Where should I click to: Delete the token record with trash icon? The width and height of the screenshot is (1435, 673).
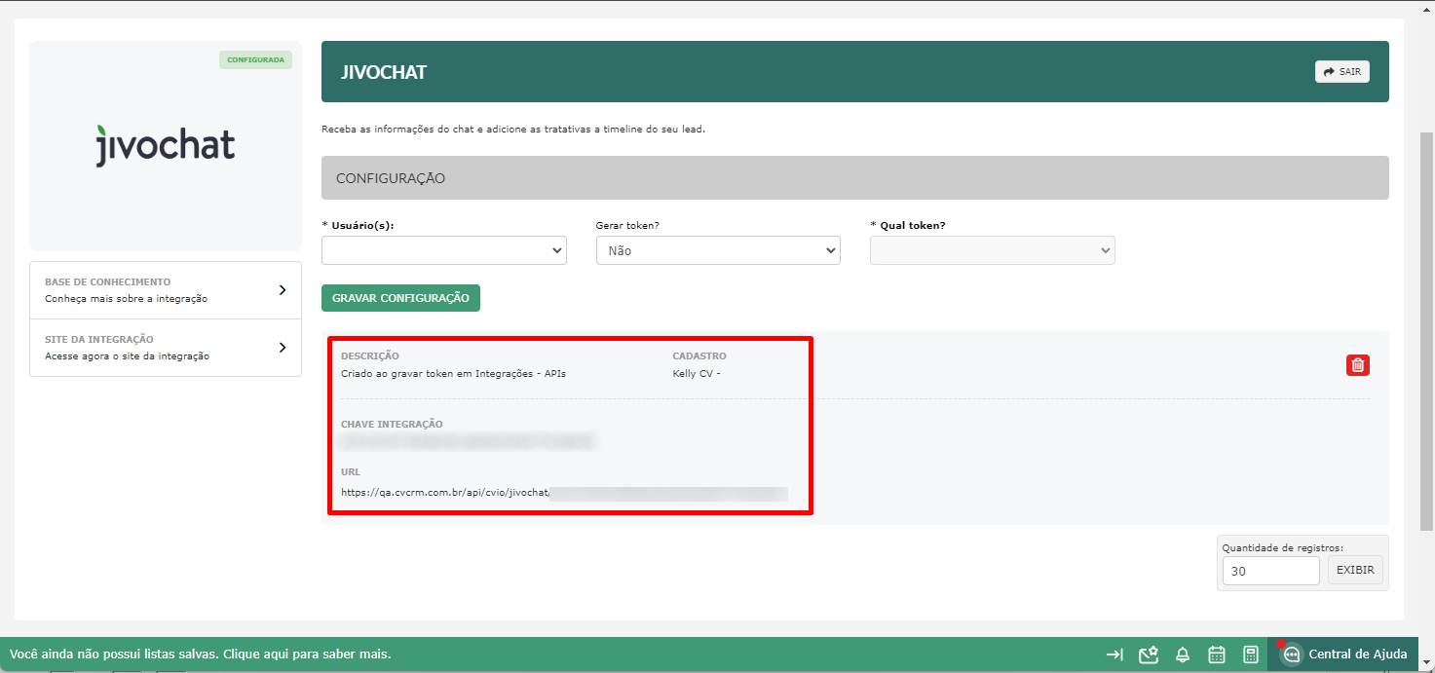point(1358,365)
